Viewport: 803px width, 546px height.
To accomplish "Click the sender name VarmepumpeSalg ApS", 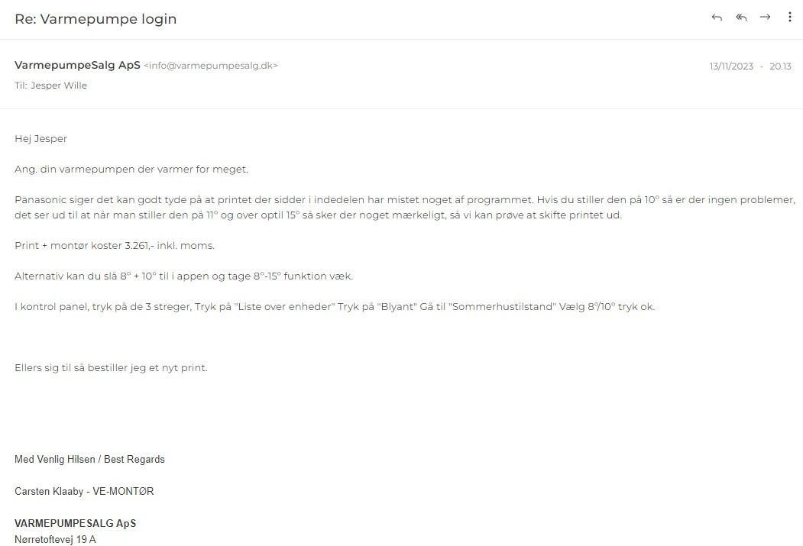I will [x=77, y=66].
